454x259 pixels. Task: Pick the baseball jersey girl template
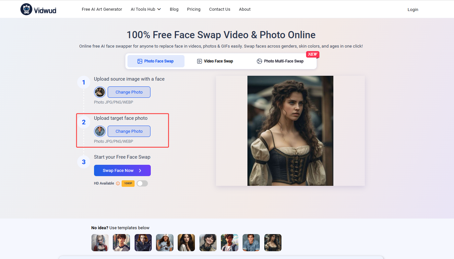[x=165, y=242]
